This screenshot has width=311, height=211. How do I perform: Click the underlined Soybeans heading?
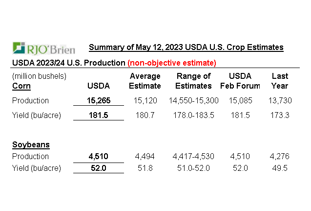(30, 145)
